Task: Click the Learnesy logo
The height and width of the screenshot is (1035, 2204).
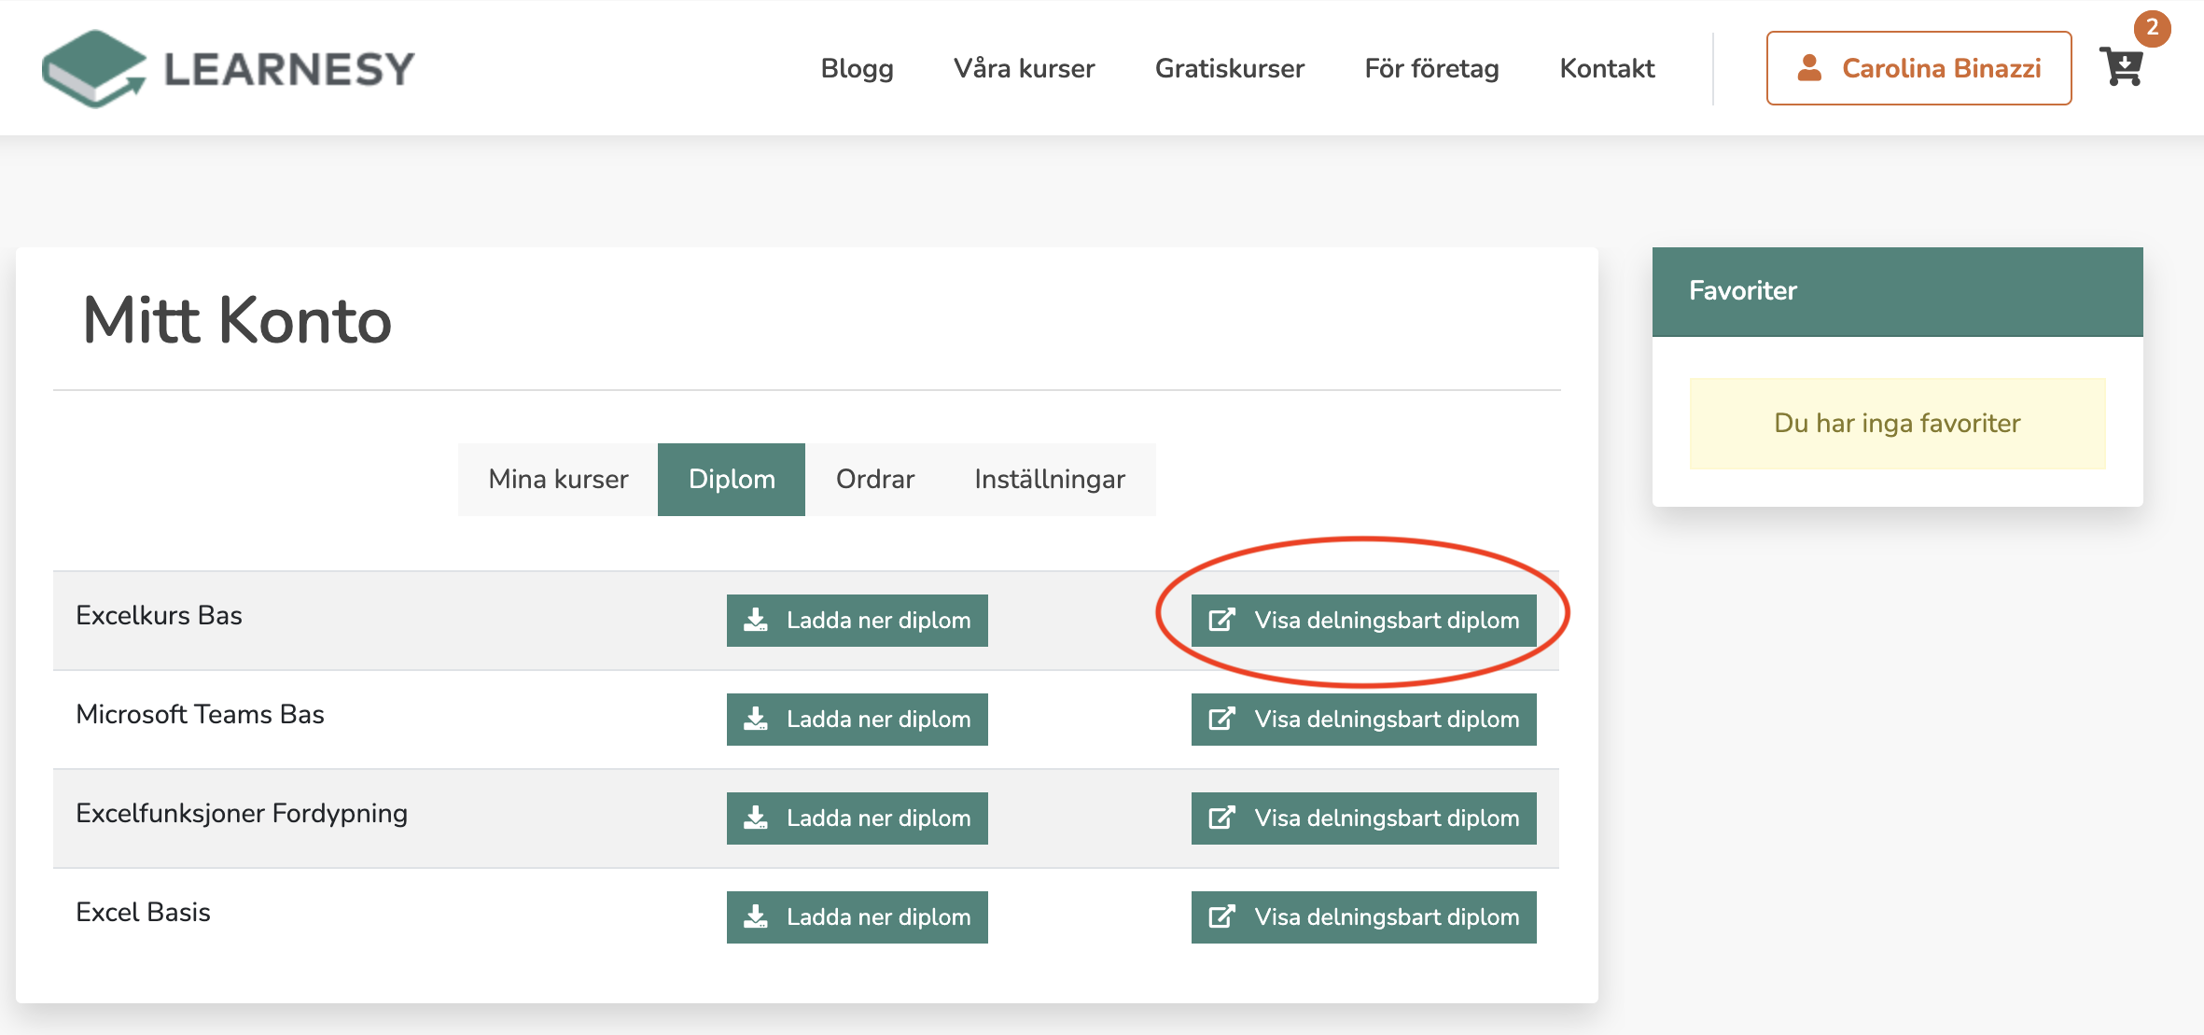Action: 229,68
